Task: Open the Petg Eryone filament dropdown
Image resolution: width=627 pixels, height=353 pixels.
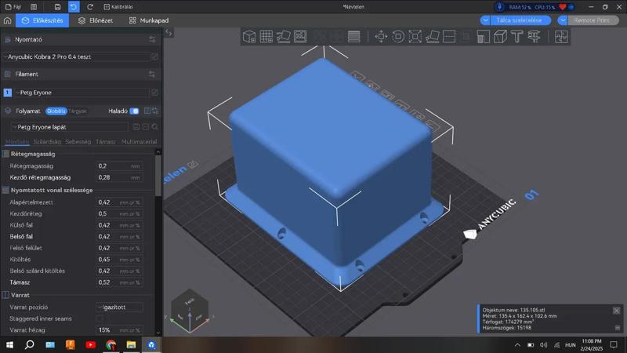Action: coord(82,93)
